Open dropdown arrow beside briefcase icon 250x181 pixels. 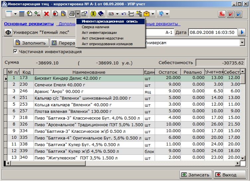point(153,14)
